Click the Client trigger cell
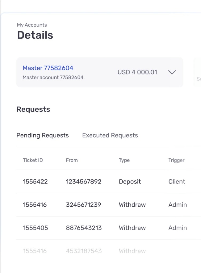Screen dimensions: 201x273 pyautogui.click(x=177, y=182)
